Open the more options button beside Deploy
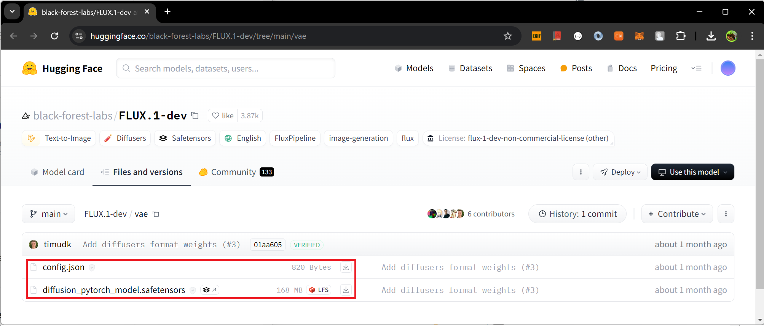This screenshot has height=326, width=764. point(581,172)
